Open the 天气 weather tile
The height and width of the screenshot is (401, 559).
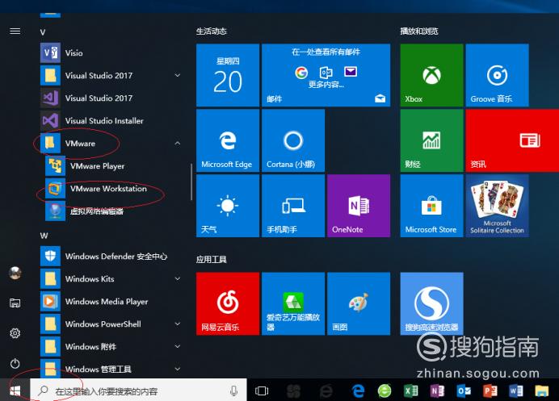[x=228, y=206]
